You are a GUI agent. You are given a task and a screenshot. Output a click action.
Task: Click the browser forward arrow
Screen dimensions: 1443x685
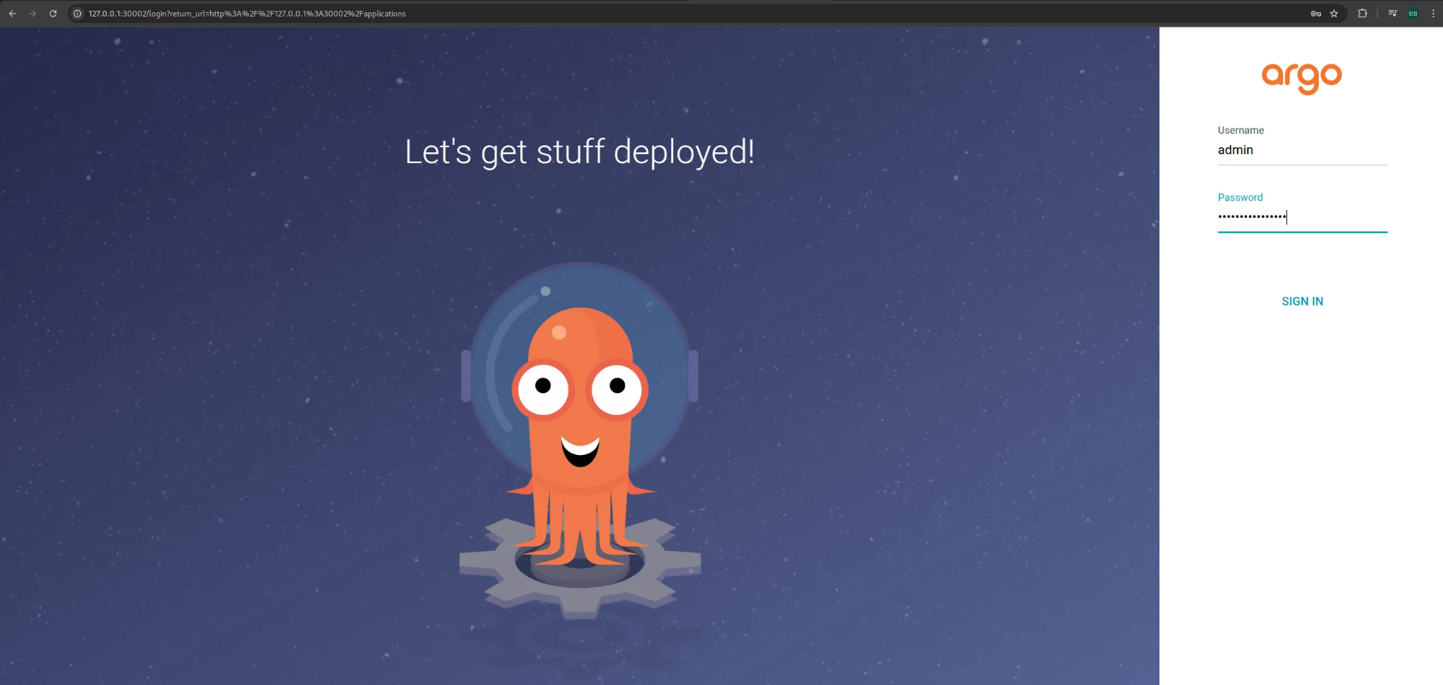(32, 14)
